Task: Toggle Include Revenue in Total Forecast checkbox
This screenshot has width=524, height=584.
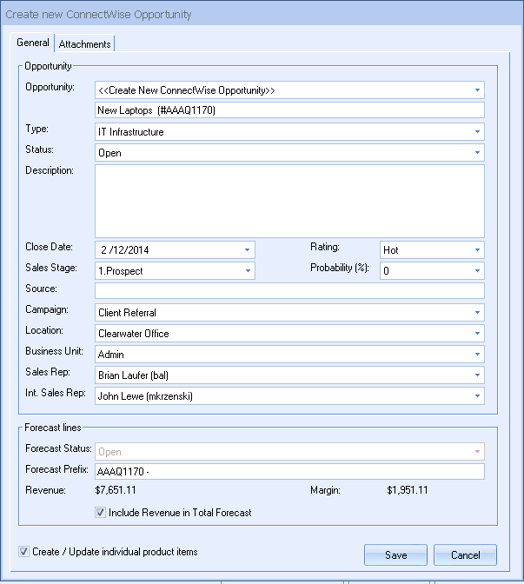Action: click(100, 513)
